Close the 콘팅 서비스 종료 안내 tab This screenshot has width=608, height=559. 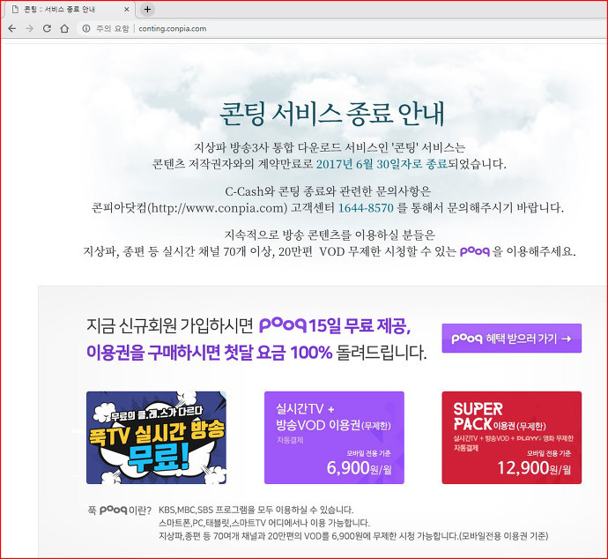pyautogui.click(x=126, y=10)
